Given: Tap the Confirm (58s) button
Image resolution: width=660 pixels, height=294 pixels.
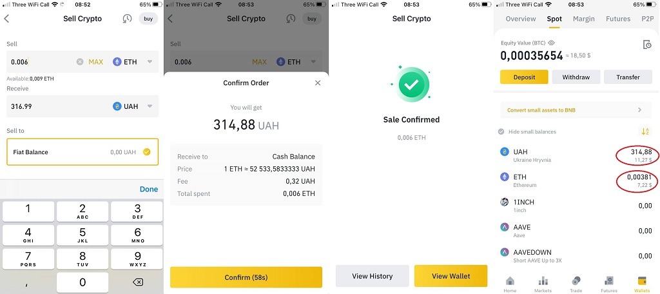Looking at the screenshot, I should (x=246, y=277).
